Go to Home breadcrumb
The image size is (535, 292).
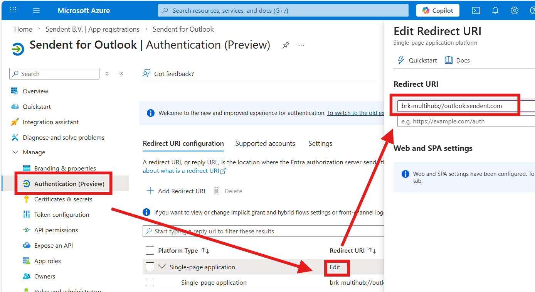coord(23,29)
